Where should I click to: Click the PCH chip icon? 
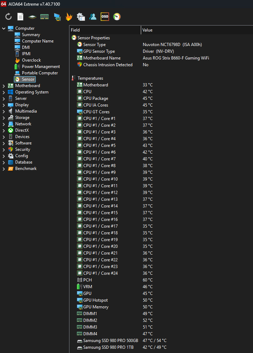[79, 280]
